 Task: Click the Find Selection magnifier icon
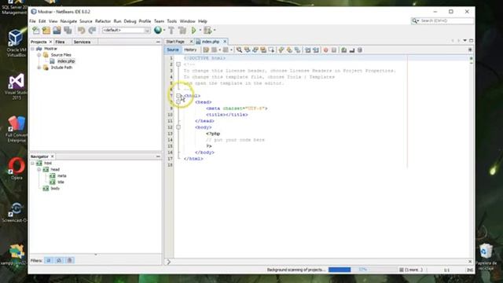click(239, 50)
